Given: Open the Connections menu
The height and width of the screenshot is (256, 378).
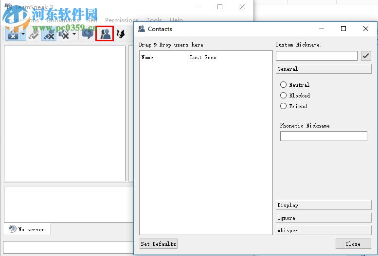Looking at the screenshot, I should 22,20.
